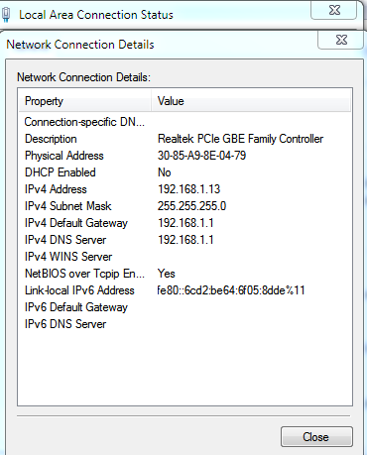Viewport: 367px width, 455px height.
Task: Select the Physical Address row
Action: pyautogui.click(x=184, y=156)
